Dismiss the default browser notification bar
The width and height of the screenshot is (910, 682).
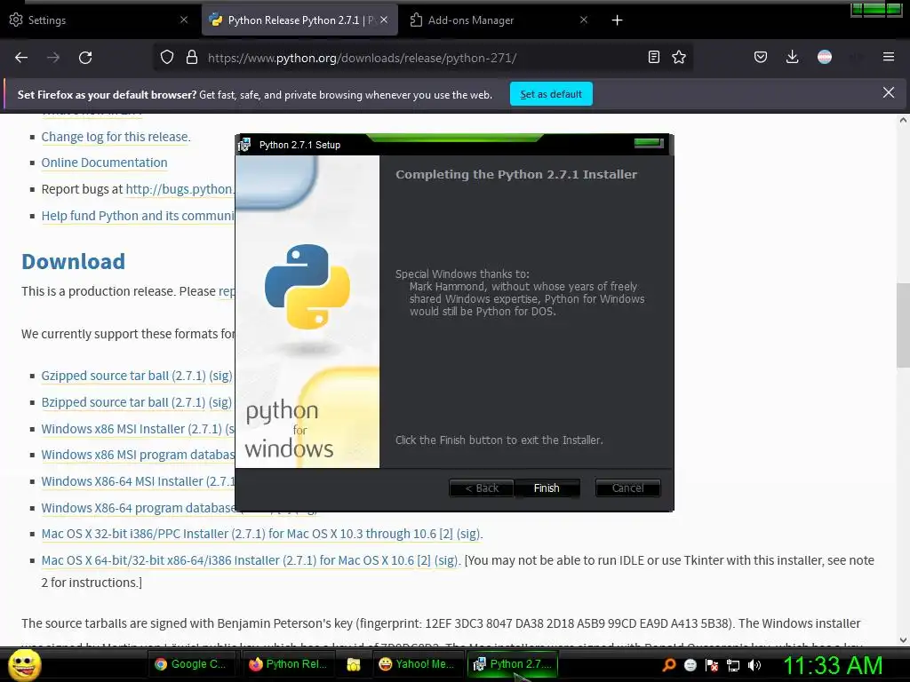coord(889,92)
